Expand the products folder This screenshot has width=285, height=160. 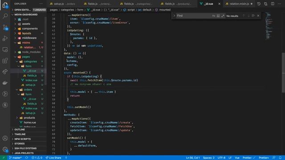28,118
